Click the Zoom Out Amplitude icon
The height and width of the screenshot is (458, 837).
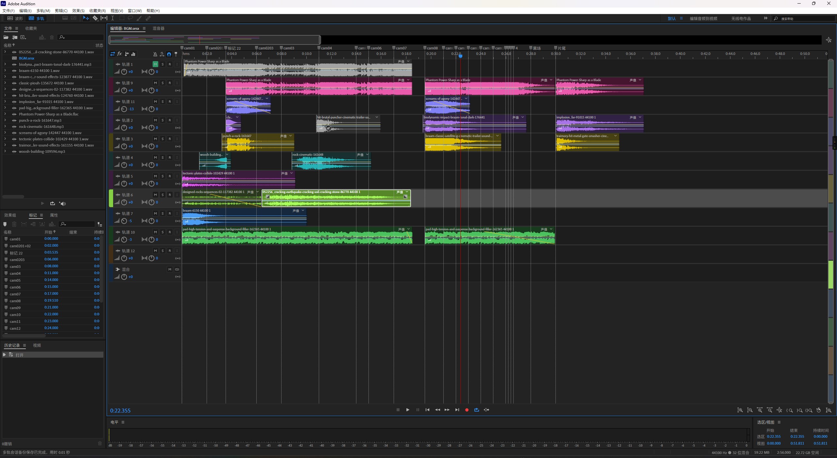pyautogui.click(x=750, y=410)
